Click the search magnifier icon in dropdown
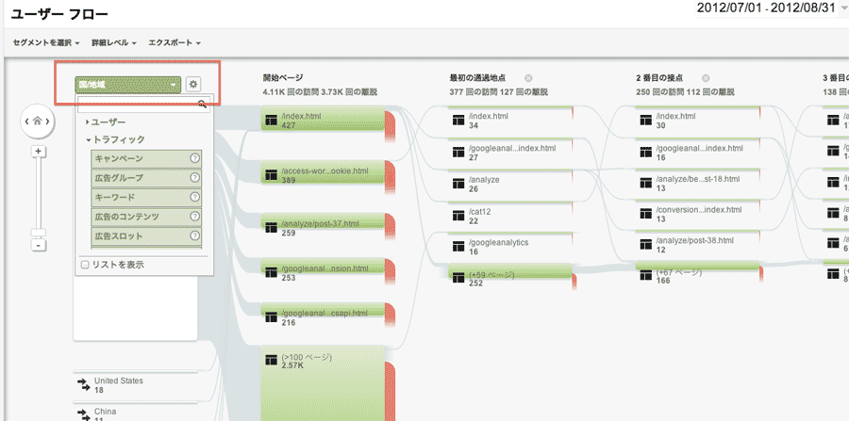The height and width of the screenshot is (421, 849). pos(202,105)
